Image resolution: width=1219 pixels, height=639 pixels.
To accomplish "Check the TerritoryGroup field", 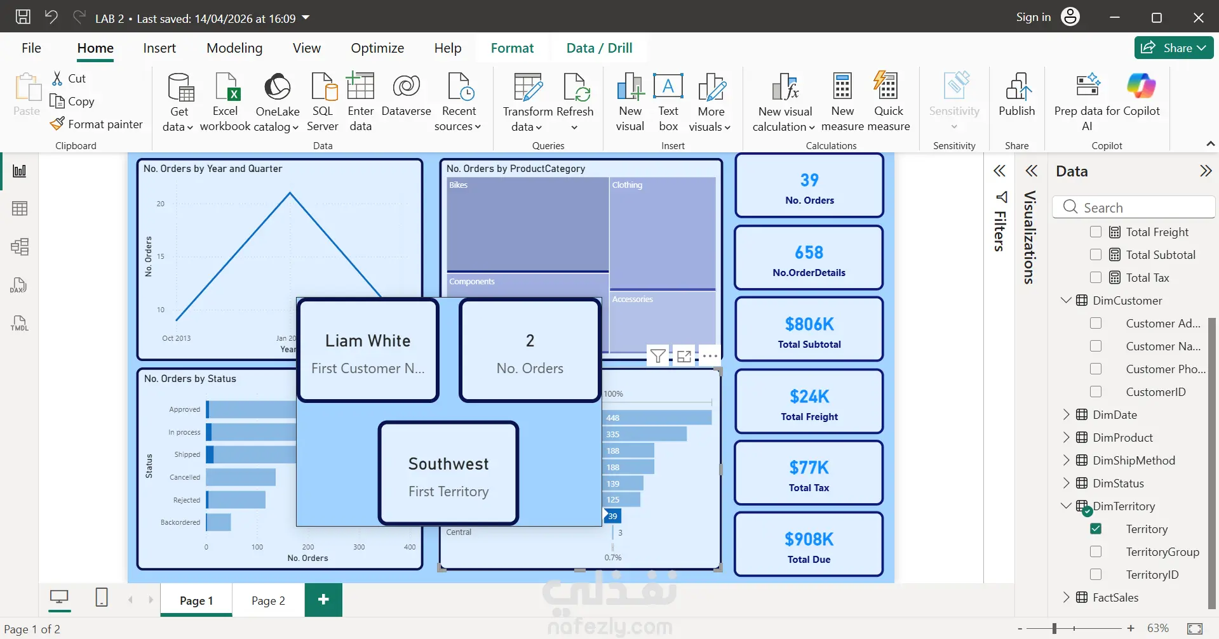I will point(1096,551).
